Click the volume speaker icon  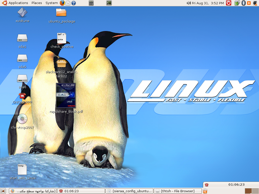(189, 3)
